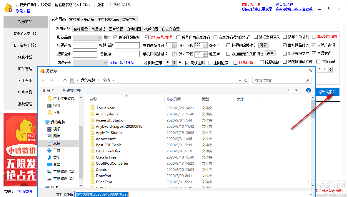
Task: Switch to 图片设置 tab
Action: 116,29
